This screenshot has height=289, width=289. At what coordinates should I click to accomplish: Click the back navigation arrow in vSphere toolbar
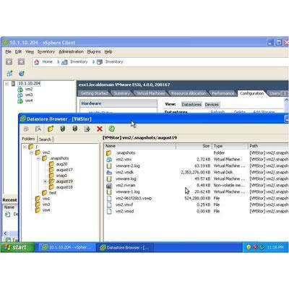pos(9,61)
